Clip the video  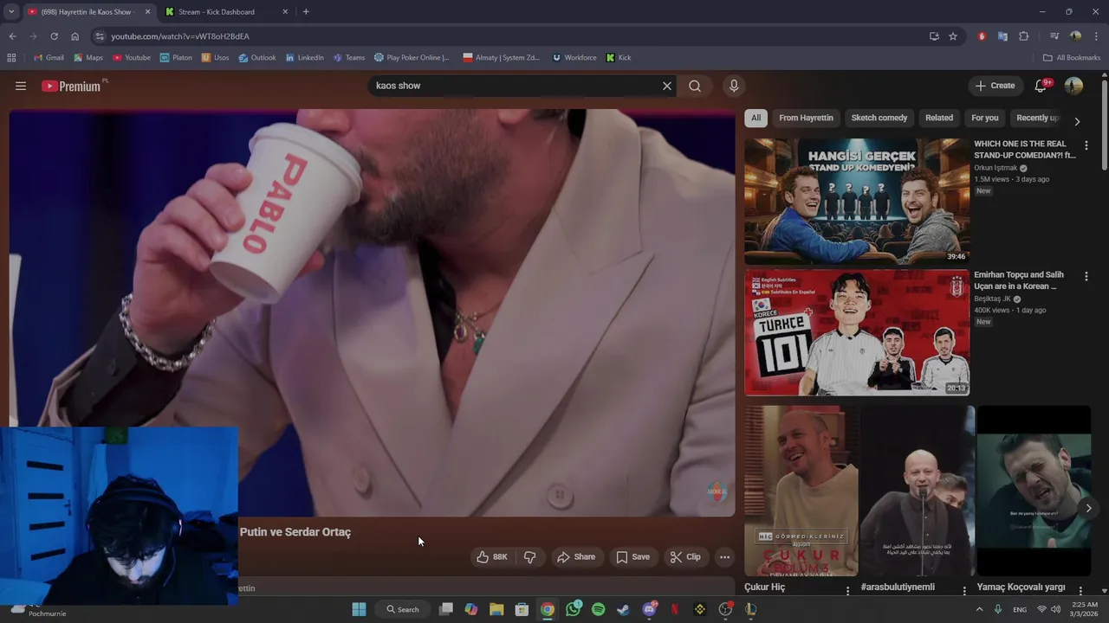tap(685, 557)
